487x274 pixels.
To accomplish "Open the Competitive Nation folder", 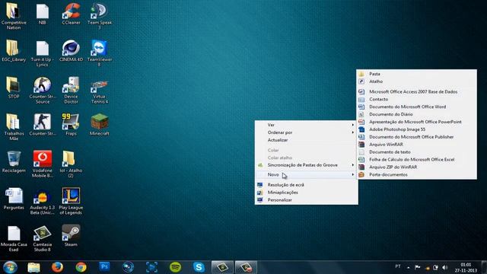I will click(14, 15).
